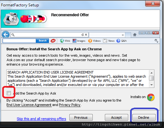Click the Chrome logo next to Installs on
This screenshot has height=128, width=164.
point(151,97)
